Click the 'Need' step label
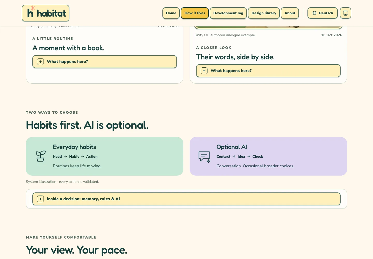The width and height of the screenshot is (373, 259). pyautogui.click(x=57, y=156)
